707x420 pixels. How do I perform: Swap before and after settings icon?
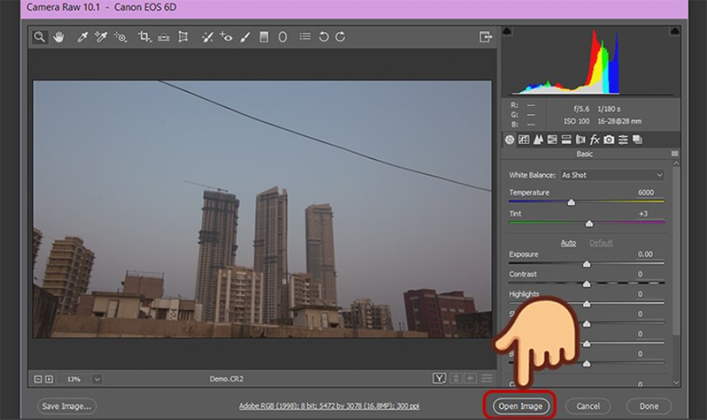456,379
